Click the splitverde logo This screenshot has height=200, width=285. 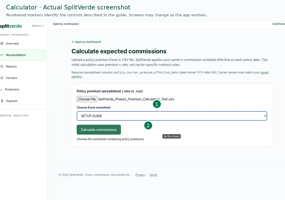point(11,26)
